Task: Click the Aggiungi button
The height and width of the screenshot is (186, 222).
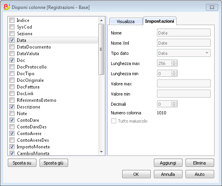Action: 168,163
